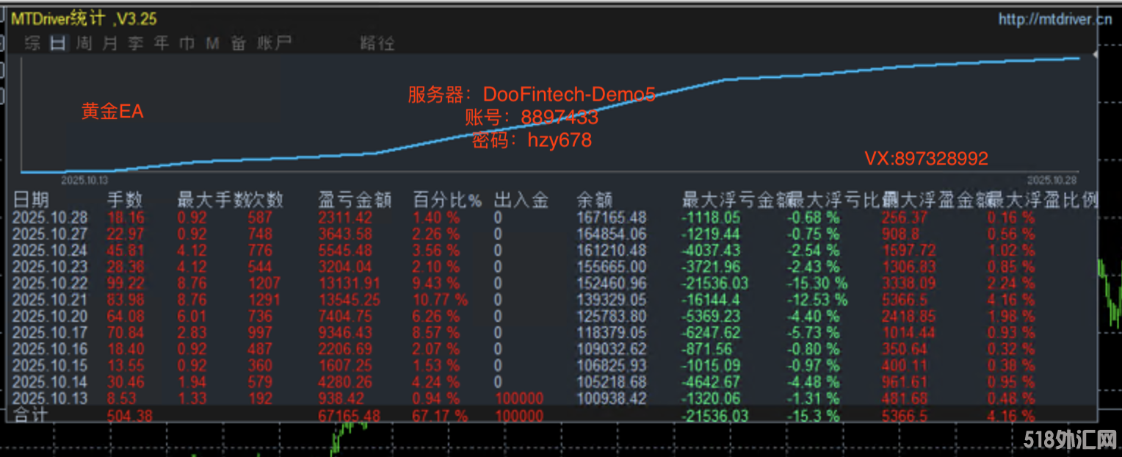Screen dimensions: 1122x457
Task: Open the 周 weekly statistics tab
Action: 84,43
